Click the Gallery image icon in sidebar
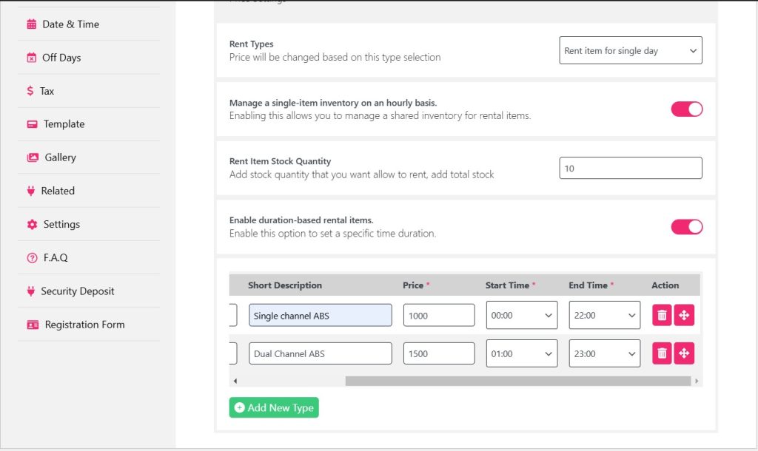The height and width of the screenshot is (451, 758). 33,157
